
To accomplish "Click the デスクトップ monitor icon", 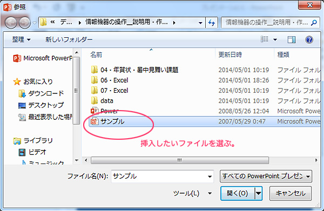I will (22, 106).
